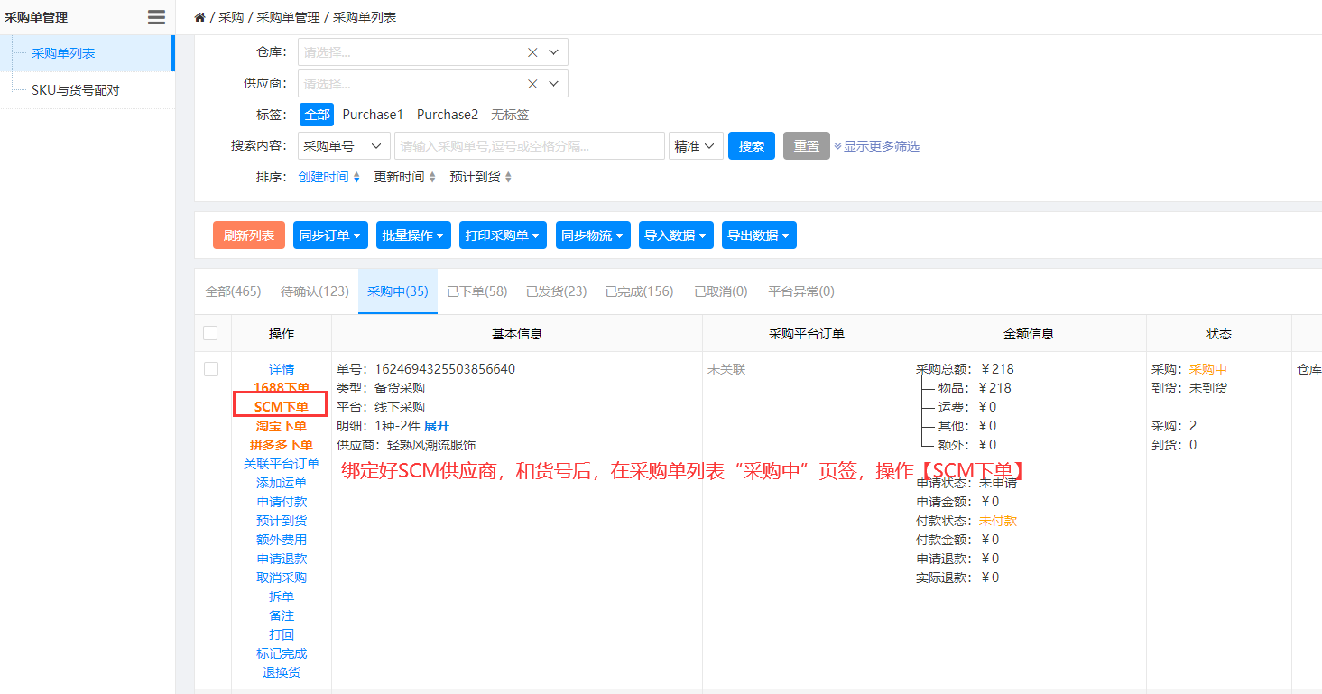1322x694 pixels.
Task: Expand the 导入数据 dropdown button
Action: pyautogui.click(x=676, y=236)
